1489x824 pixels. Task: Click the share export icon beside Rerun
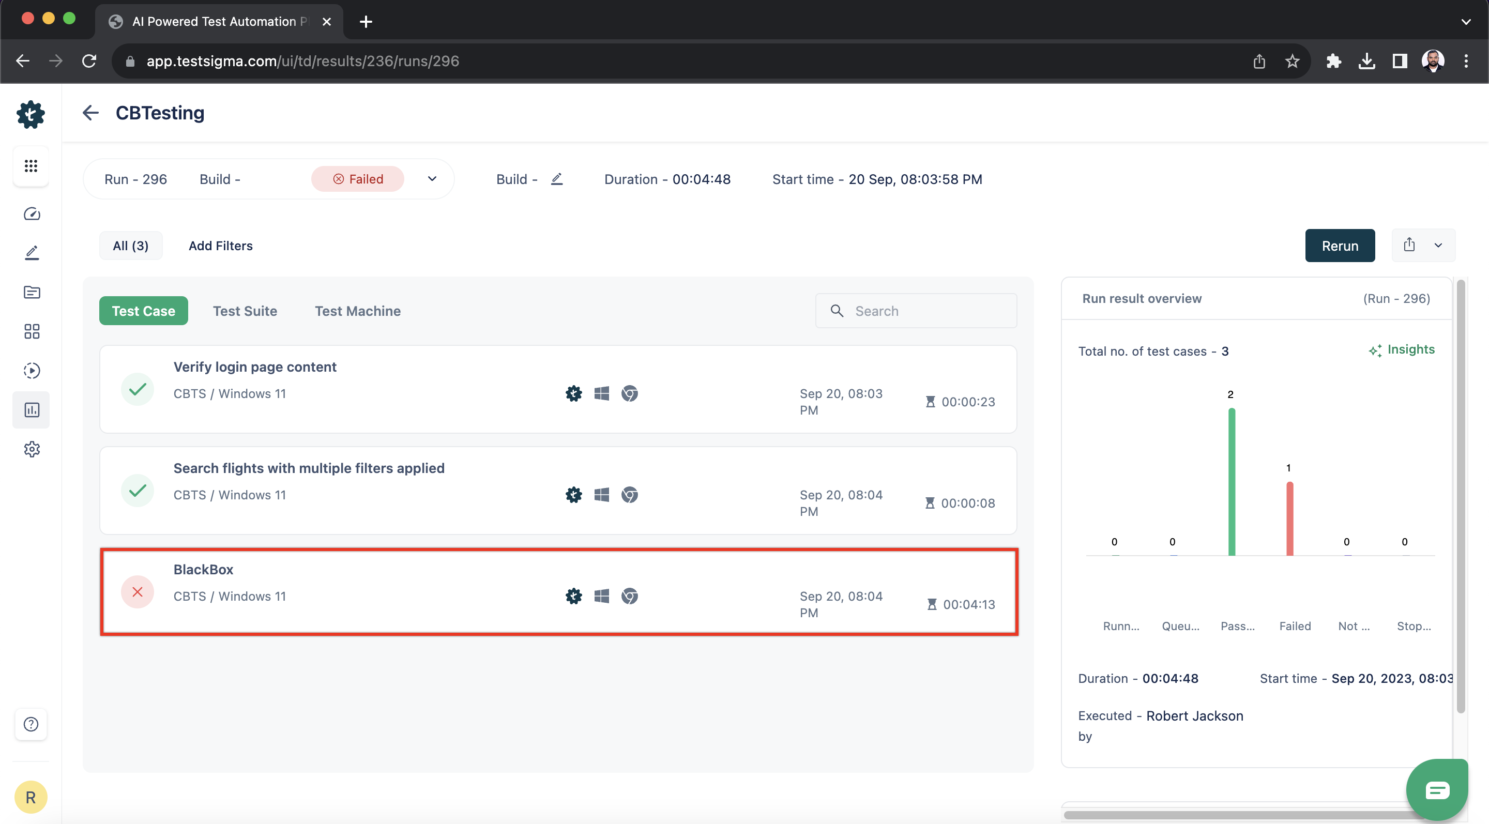click(1409, 245)
